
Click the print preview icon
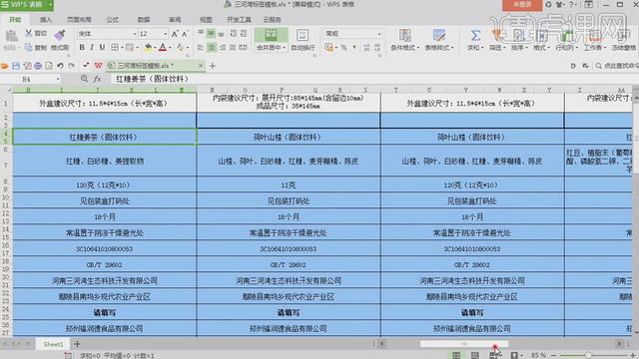point(49,66)
